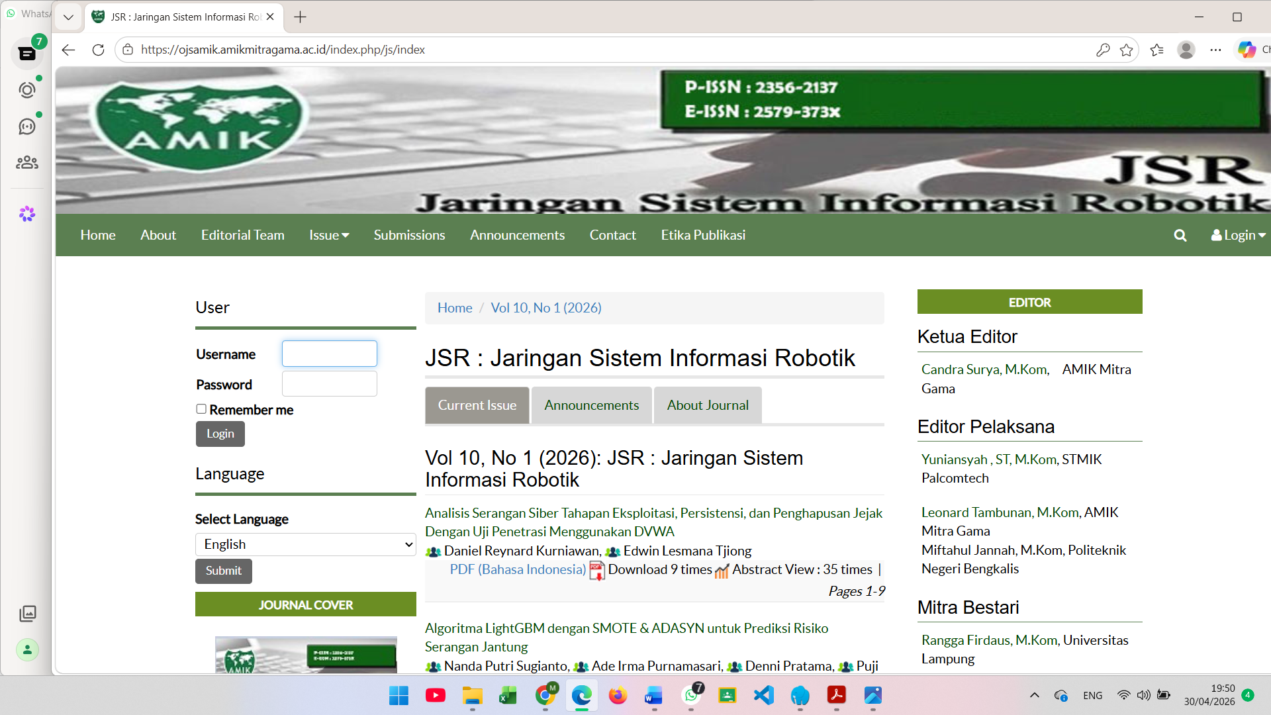Screen dimensions: 1271x715
Task: Add this page to favorites with the star
Action: tap(1127, 50)
